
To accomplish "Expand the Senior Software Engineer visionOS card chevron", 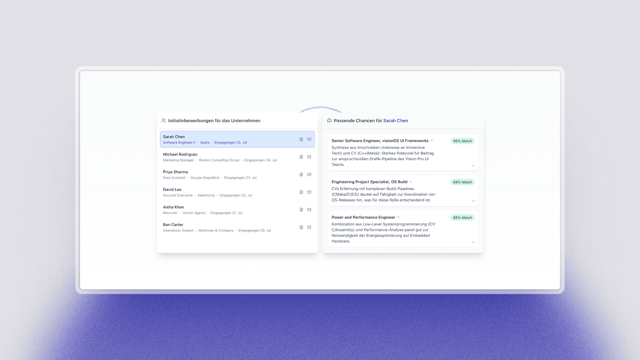I will (x=473, y=166).
